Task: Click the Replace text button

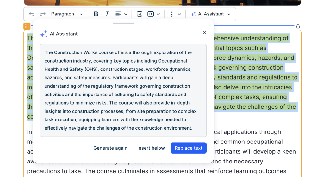Action: pyautogui.click(x=189, y=148)
